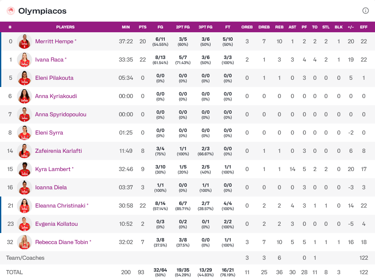
Task: Click the info icon beside Olympiacos header
Action: [x=365, y=11]
